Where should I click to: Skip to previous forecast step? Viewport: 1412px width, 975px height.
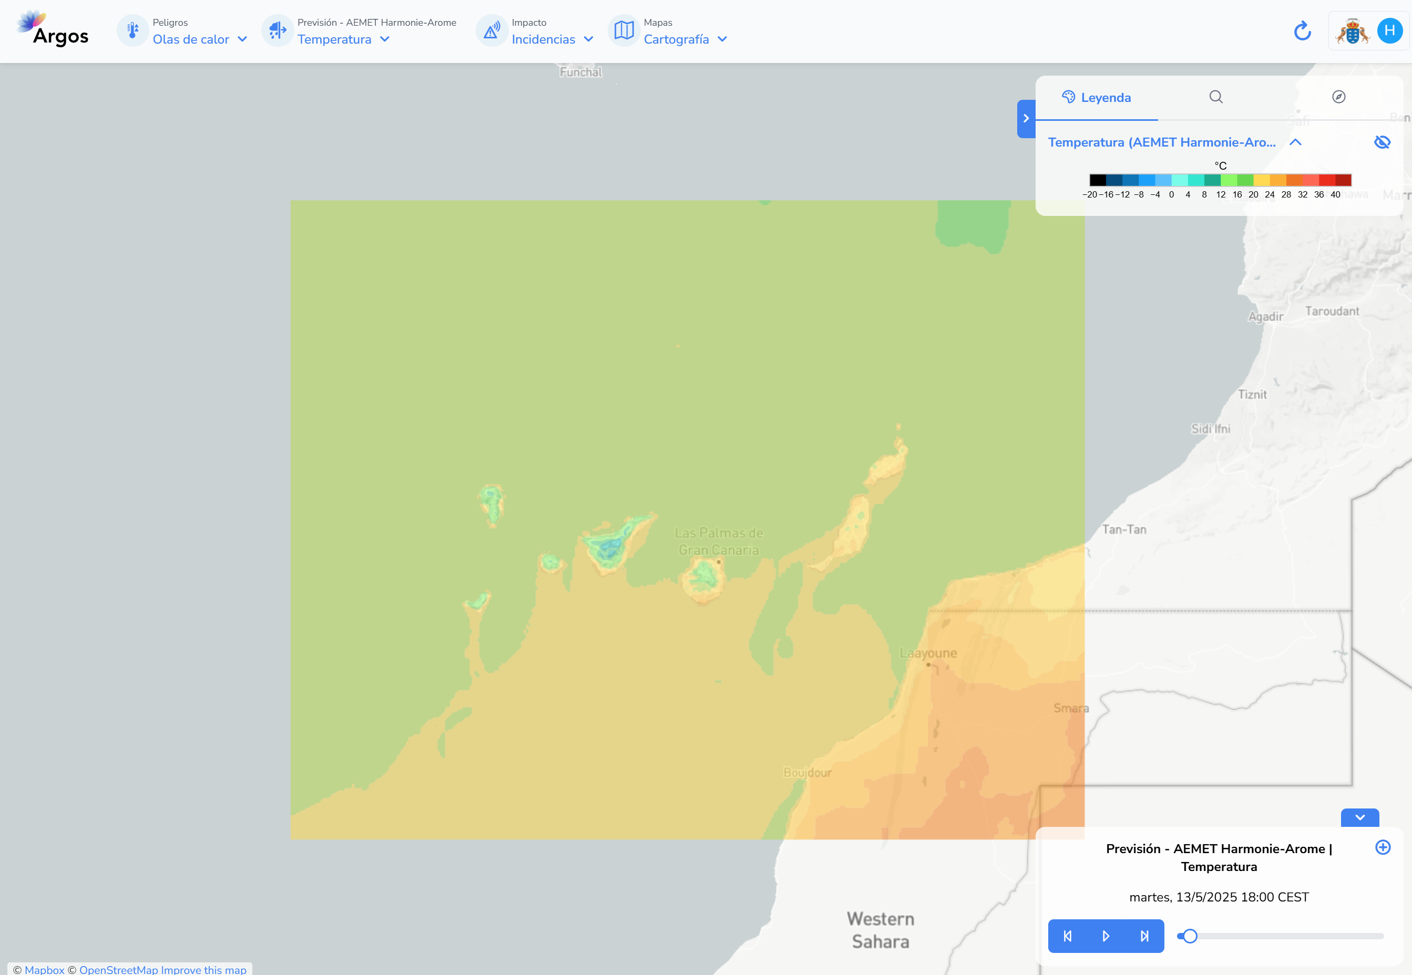click(1067, 936)
